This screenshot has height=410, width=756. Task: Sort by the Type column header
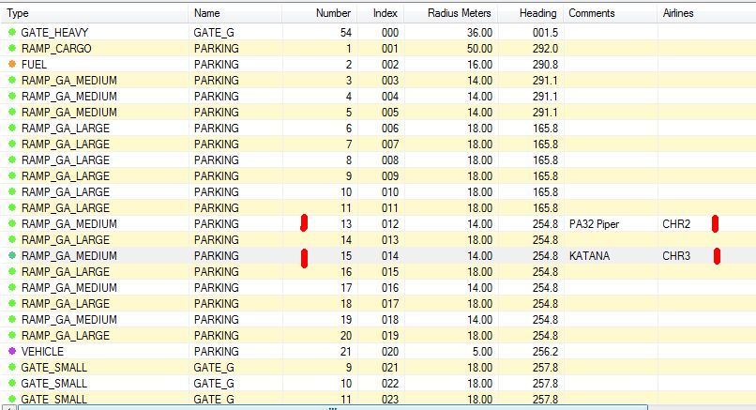95,13
